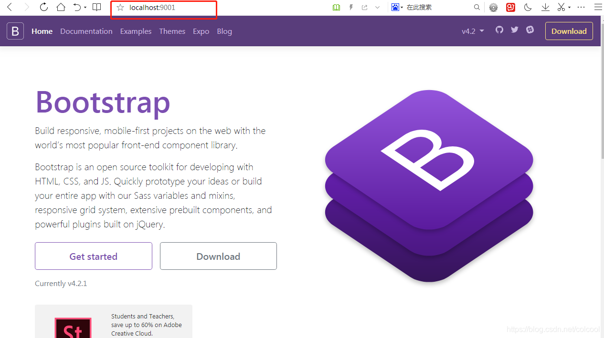
Task: Click the browser back arrow
Action: 9,7
